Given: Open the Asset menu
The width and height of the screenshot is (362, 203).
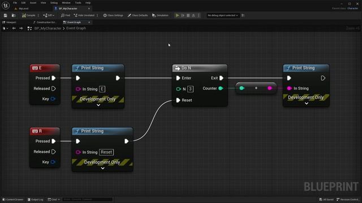Looking at the screenshot, I should click(33, 3).
